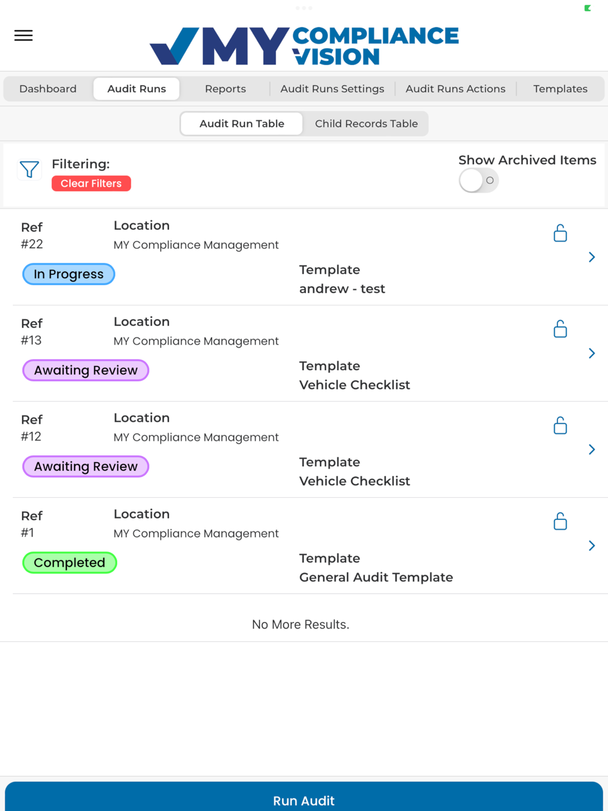Viewport: 608px width, 811px height.
Task: Expand audit #13 details chevron
Action: click(x=592, y=353)
